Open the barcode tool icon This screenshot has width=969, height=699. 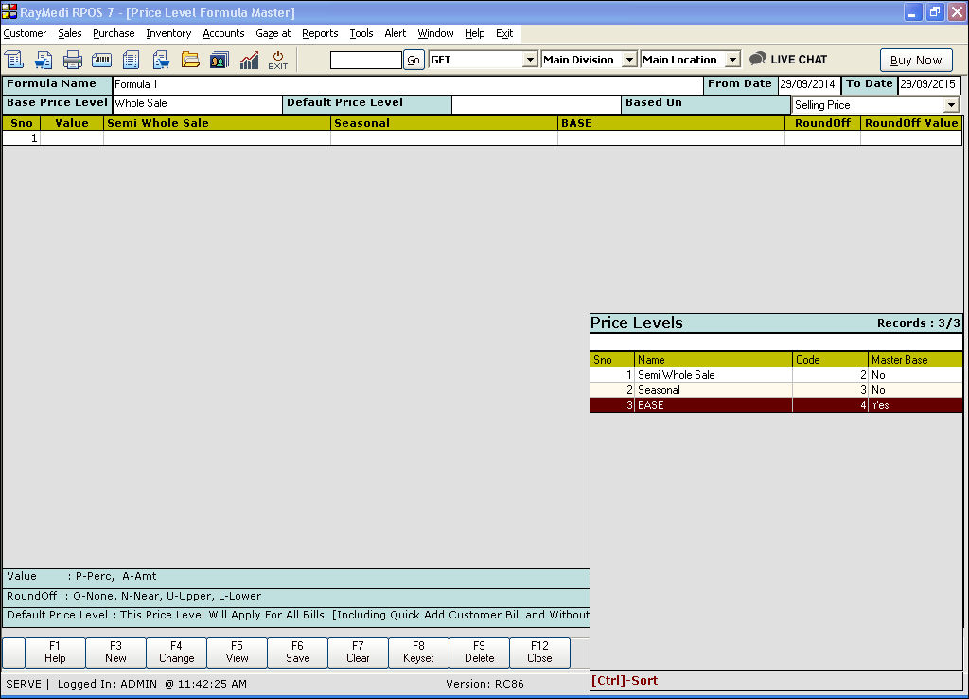101,60
